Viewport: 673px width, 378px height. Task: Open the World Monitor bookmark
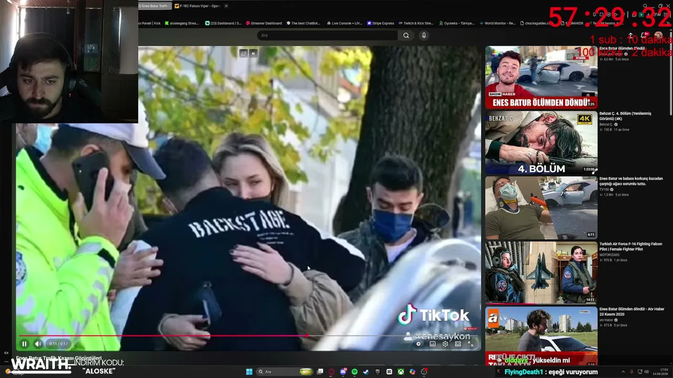pos(497,23)
